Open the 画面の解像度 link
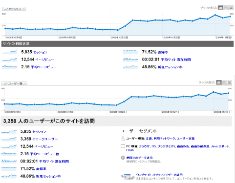Image resolution: width=235 pixels, height=183 pixels. [200, 146]
